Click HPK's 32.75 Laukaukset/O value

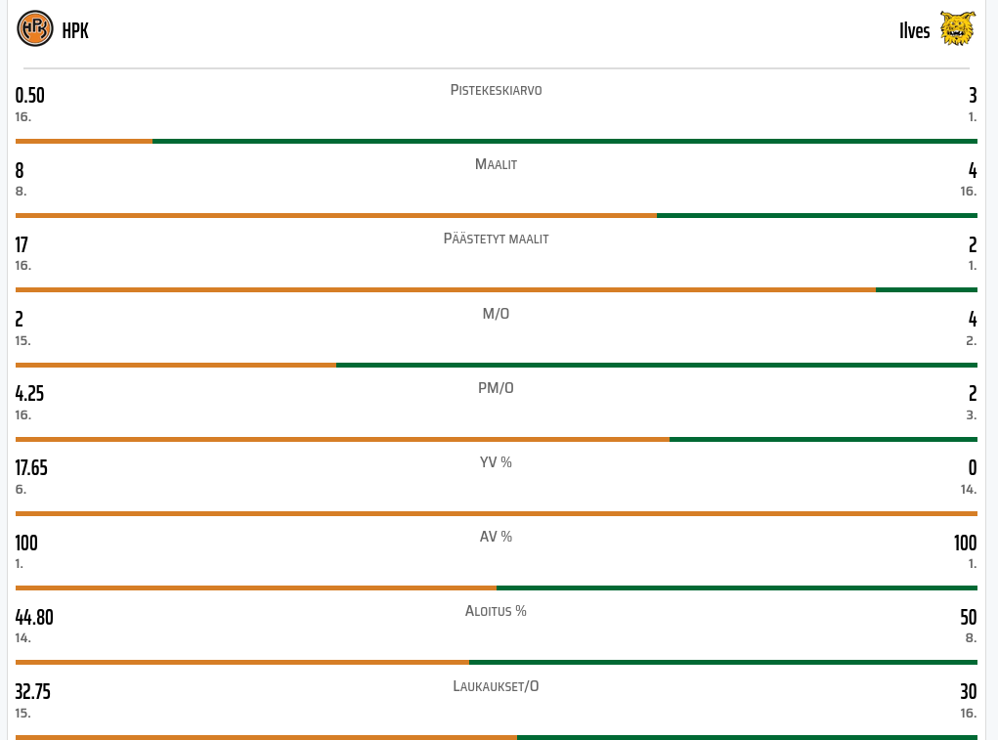pos(33,692)
